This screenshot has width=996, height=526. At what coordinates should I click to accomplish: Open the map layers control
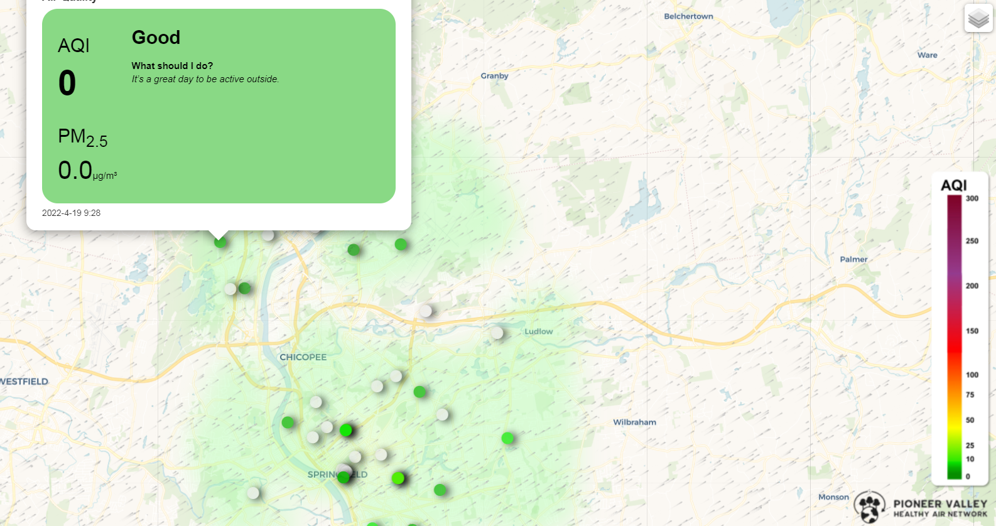[978, 19]
